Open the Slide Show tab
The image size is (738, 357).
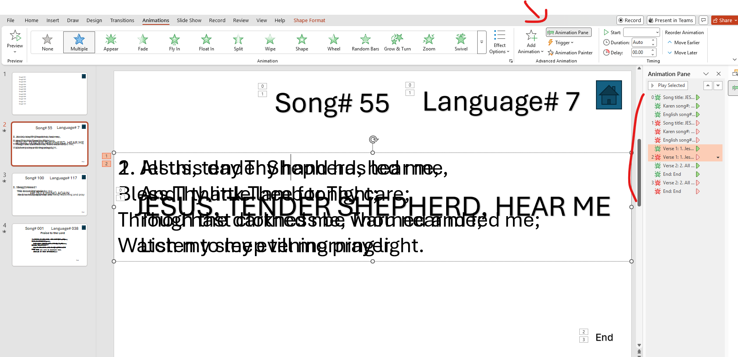tap(189, 21)
